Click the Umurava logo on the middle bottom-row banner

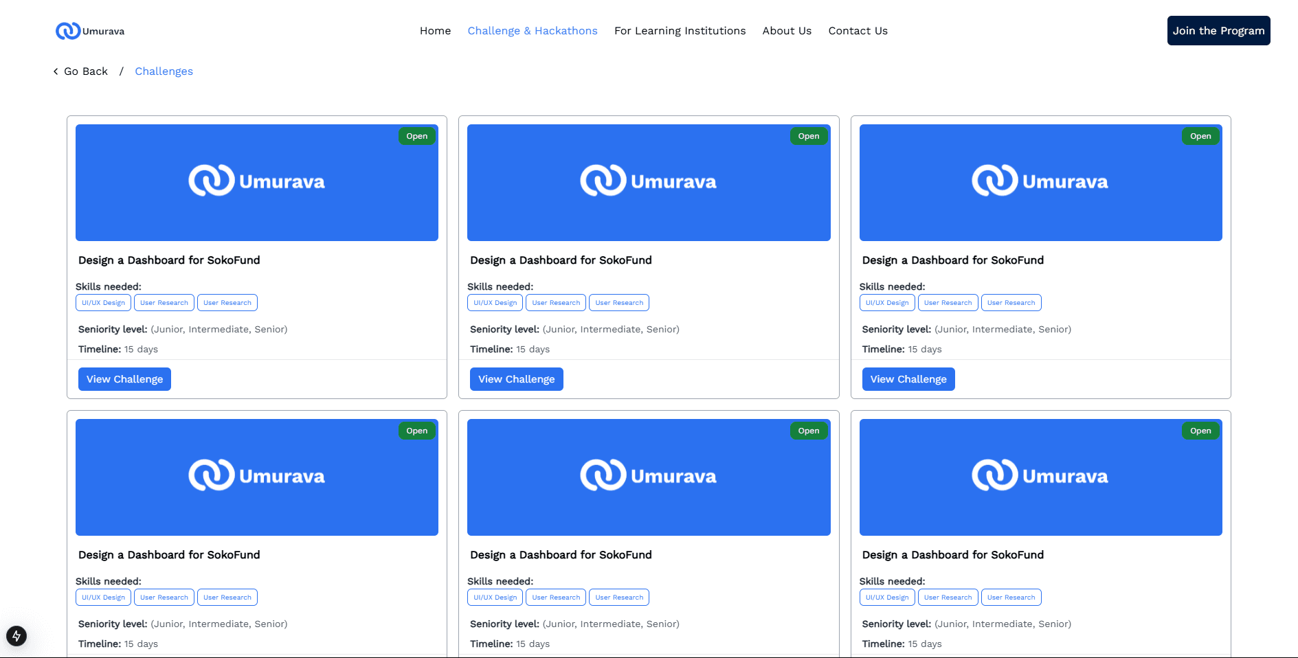coord(648,475)
